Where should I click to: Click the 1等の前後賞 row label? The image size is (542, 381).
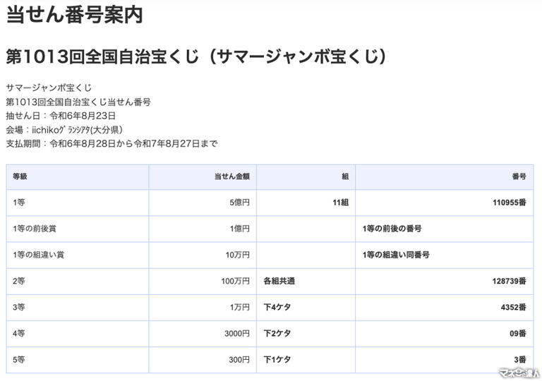pyautogui.click(x=35, y=229)
